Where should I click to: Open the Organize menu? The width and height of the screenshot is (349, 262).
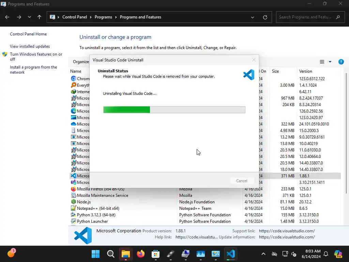point(81,62)
